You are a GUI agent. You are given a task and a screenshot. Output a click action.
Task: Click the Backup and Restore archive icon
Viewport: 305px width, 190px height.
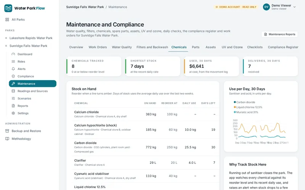click(x=7, y=131)
